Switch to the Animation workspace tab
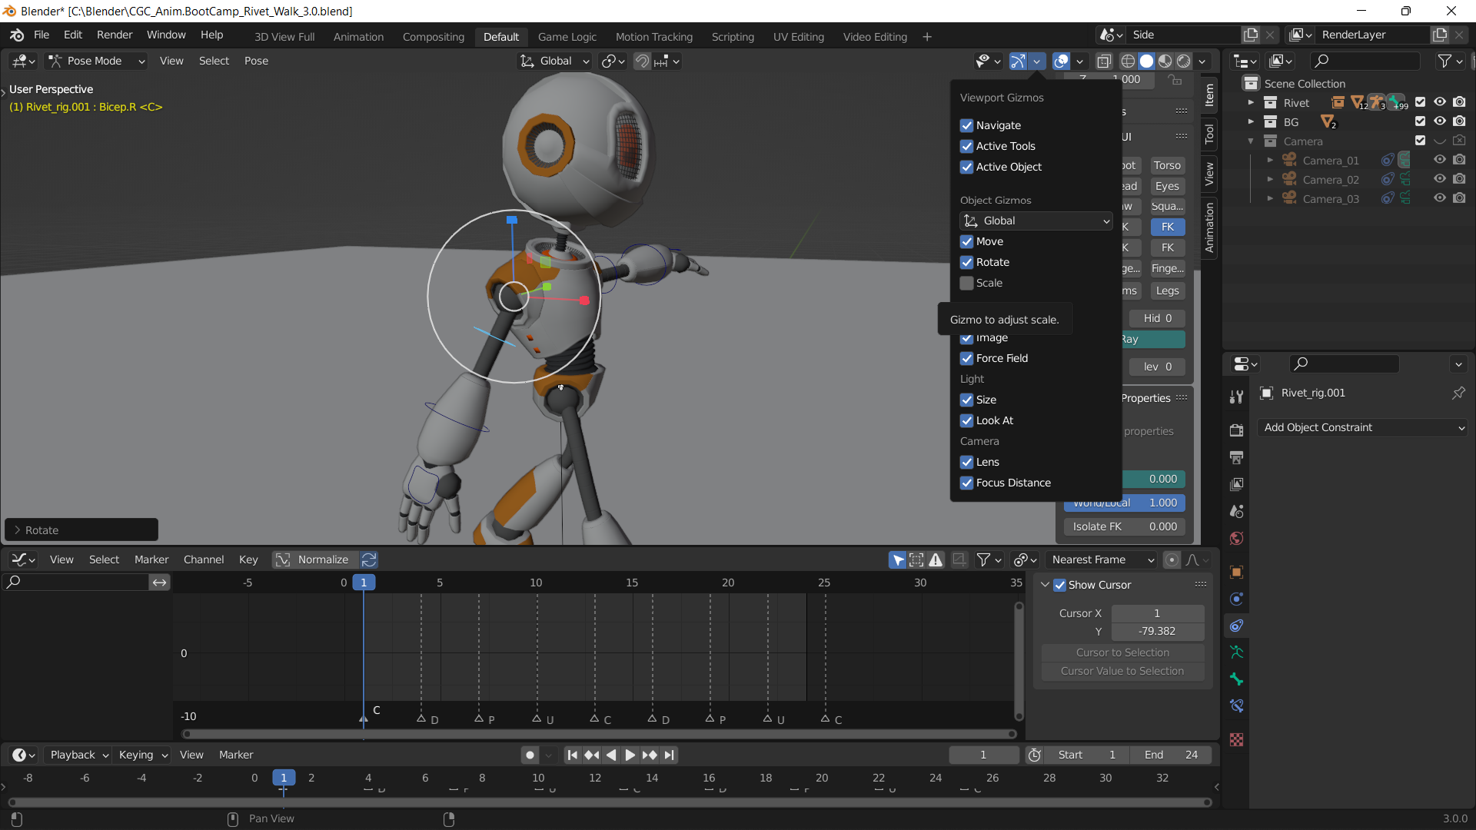1476x830 pixels. tap(358, 37)
